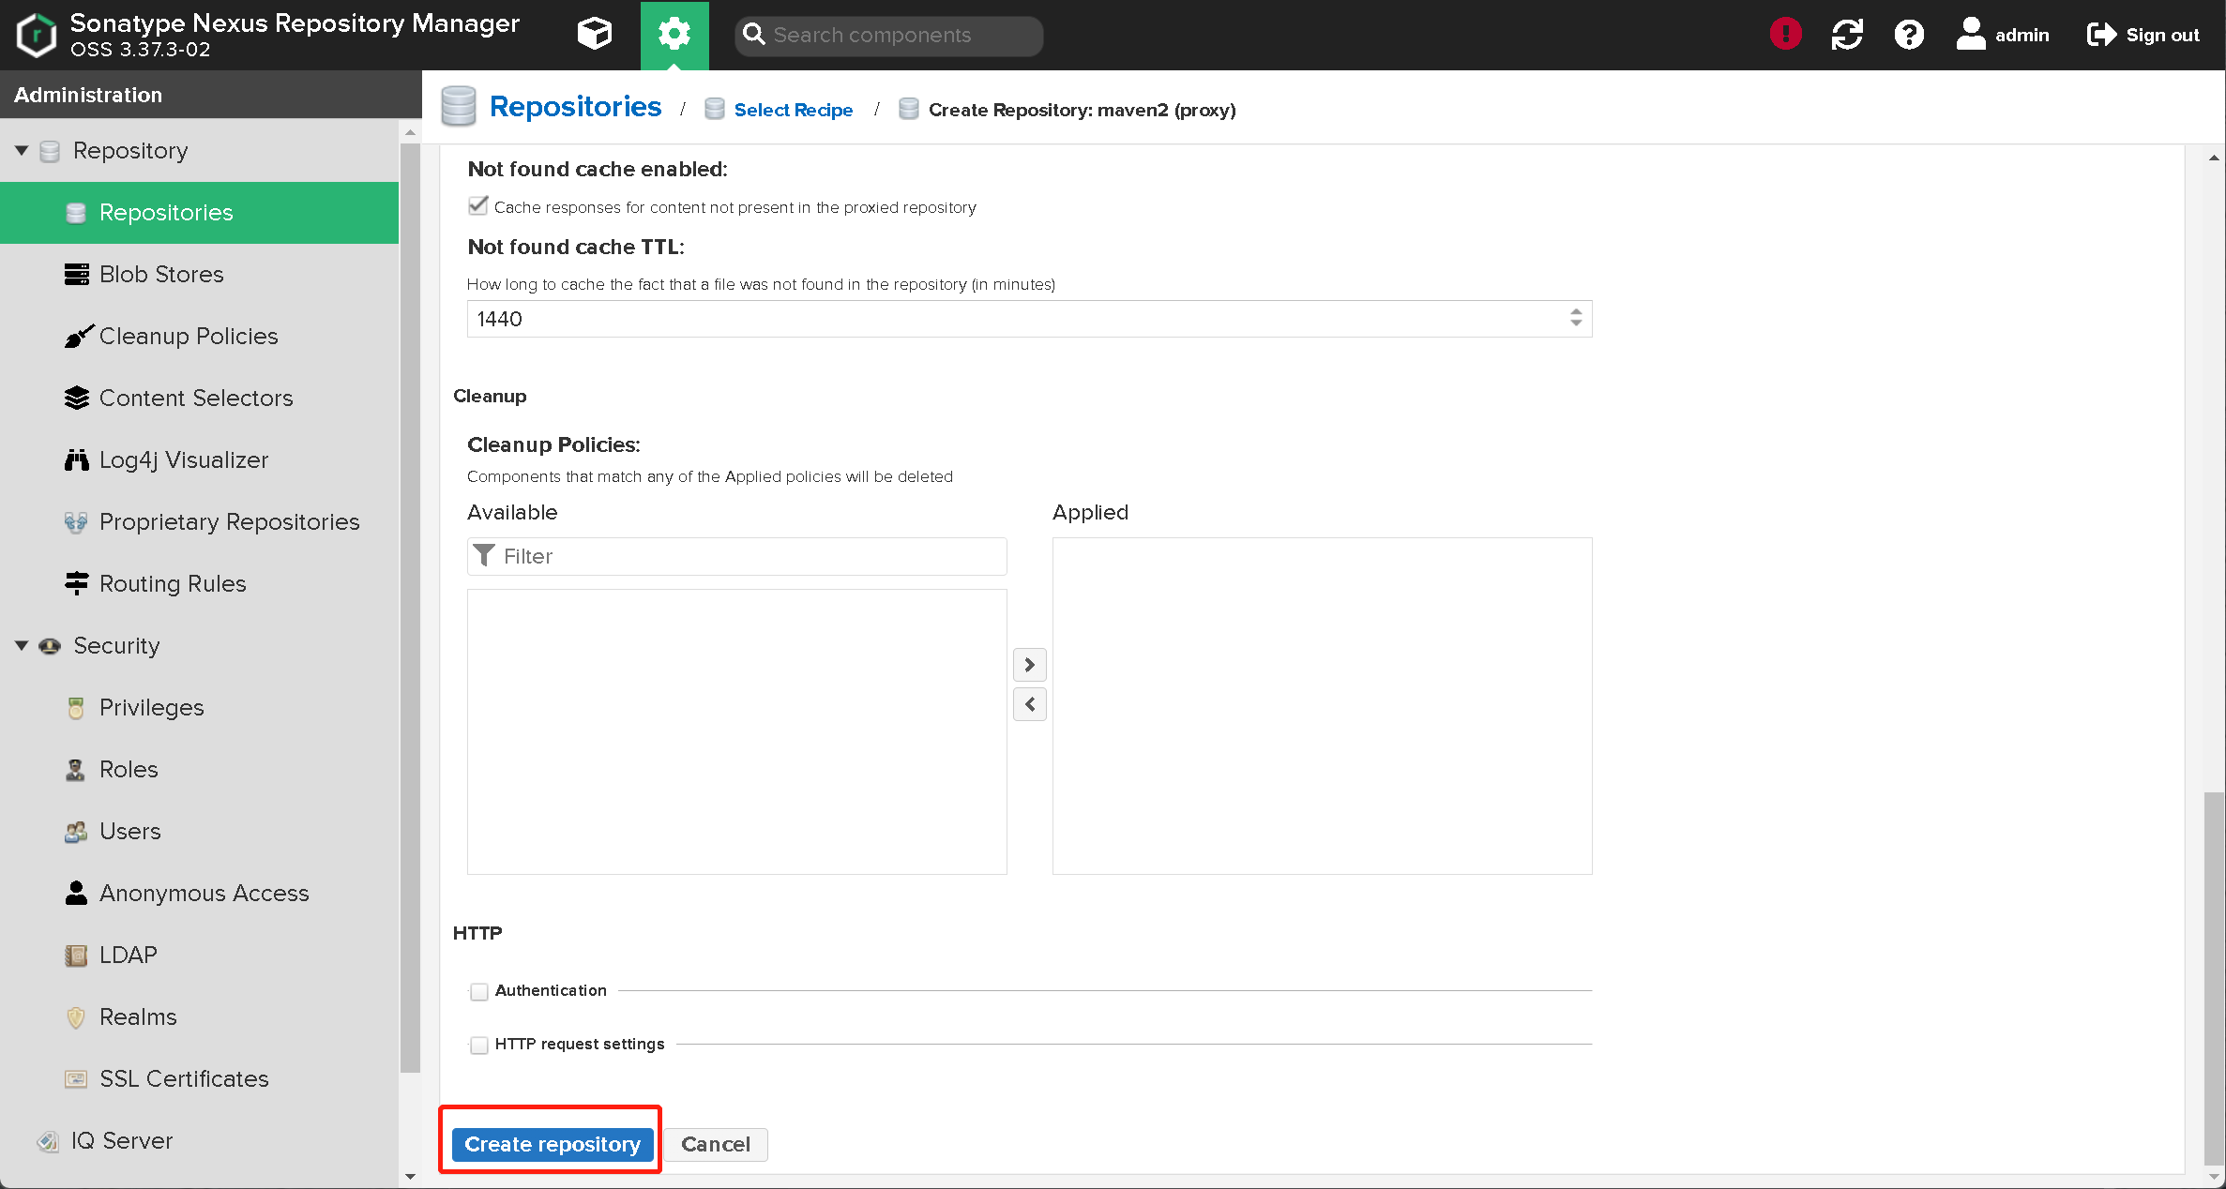Open LDAP settings
The image size is (2226, 1189).
coord(200,955)
